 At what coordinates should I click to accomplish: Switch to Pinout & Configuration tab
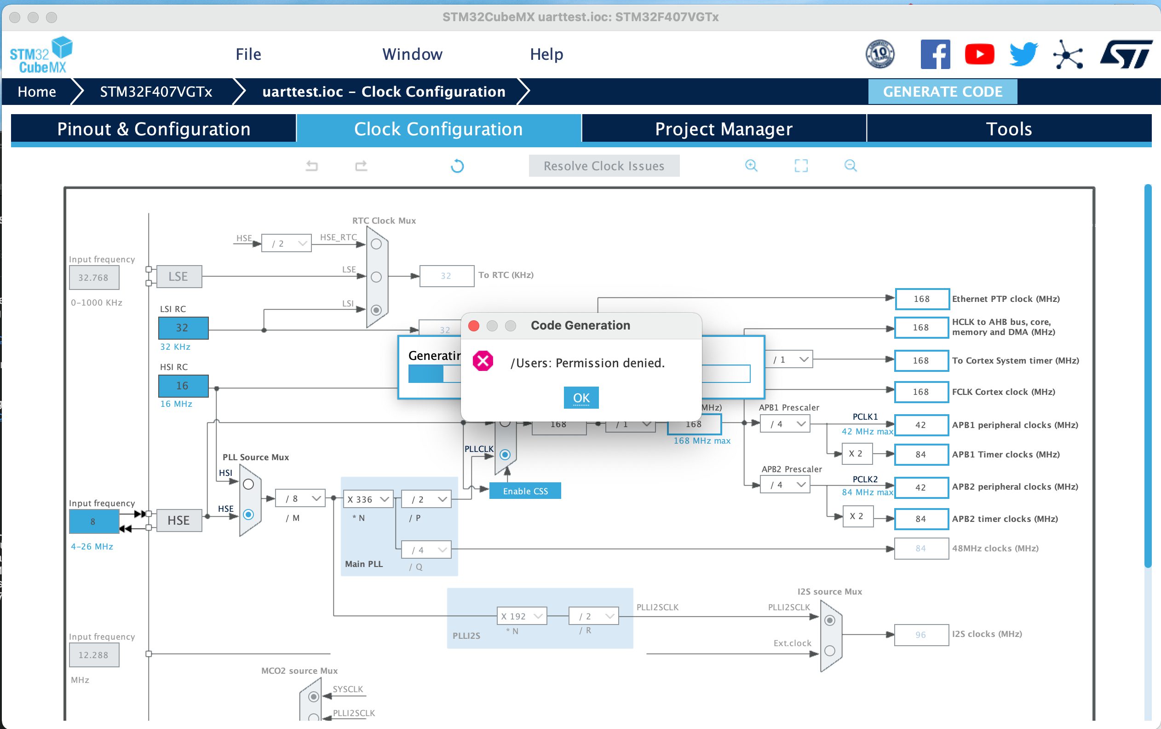pyautogui.click(x=153, y=129)
